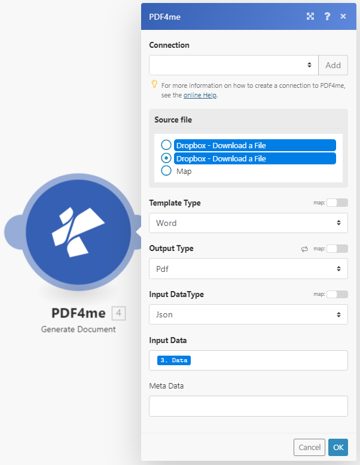Viewport: 360px width, 465px height.
Task: Click the lightbulb hint icon
Action: pos(154,84)
